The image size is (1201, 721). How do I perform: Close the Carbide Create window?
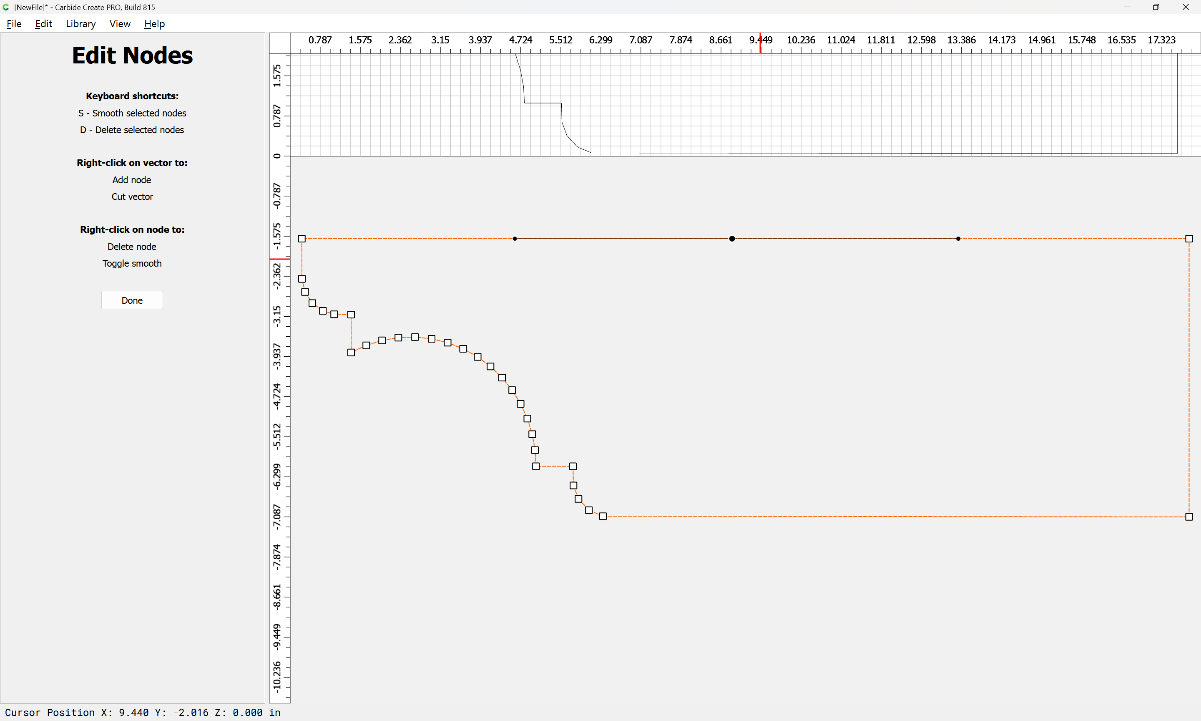coord(1186,7)
